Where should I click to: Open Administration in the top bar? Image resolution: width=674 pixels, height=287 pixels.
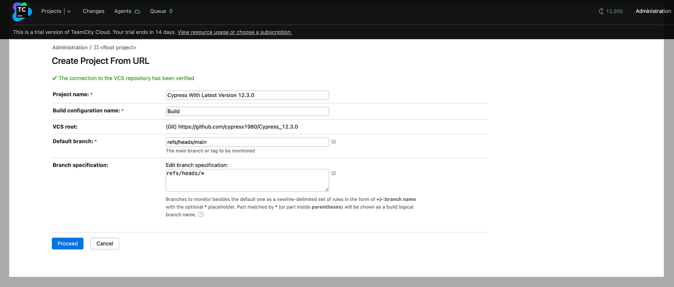tap(653, 11)
